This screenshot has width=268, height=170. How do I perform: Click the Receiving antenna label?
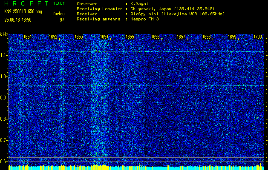point(98,19)
